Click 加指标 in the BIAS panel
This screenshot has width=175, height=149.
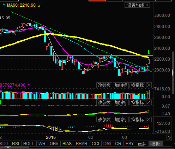click(x=121, y=102)
